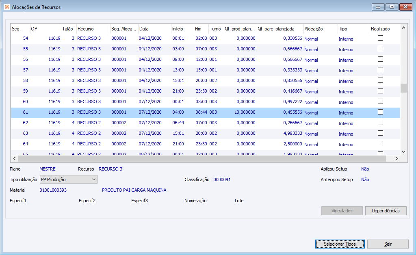The image size is (416, 255).
Task: Click Antecipou Setup value Não
Action: click(x=365, y=179)
